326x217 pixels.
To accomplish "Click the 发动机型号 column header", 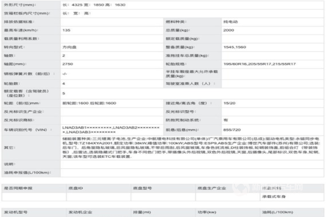I will [x=16, y=212].
